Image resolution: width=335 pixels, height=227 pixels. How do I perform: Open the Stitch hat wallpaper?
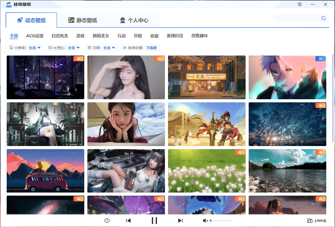207,205
